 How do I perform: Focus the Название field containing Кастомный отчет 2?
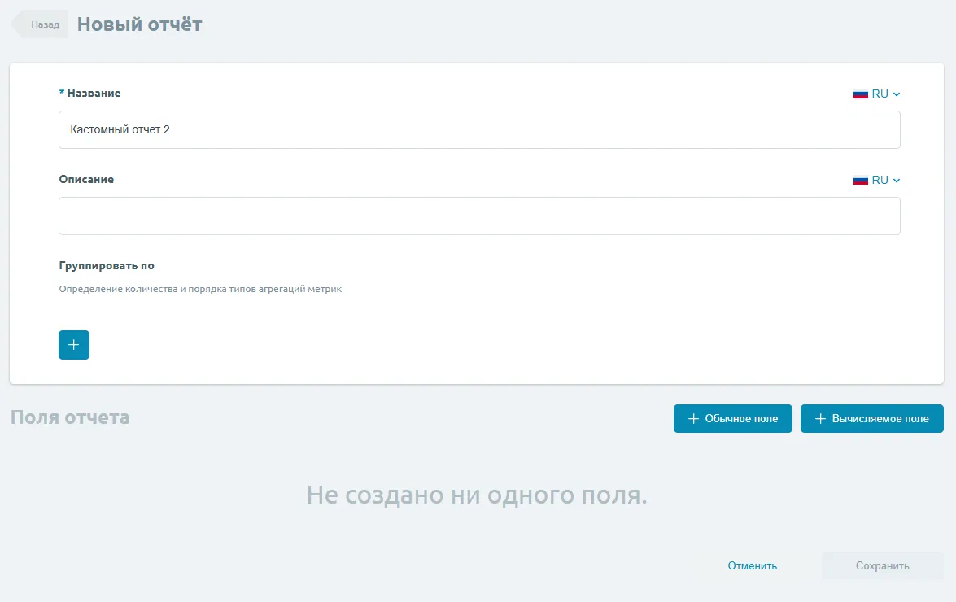[478, 129]
